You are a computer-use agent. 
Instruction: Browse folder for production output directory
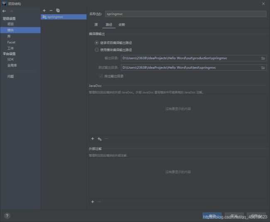tap(263, 58)
